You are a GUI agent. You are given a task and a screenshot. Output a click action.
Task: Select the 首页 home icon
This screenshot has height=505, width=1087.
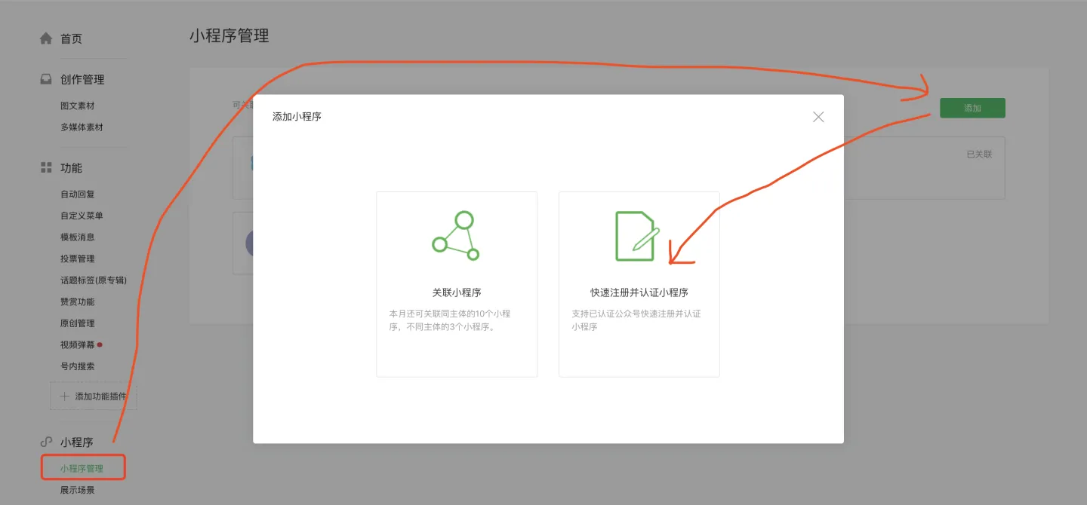(x=45, y=38)
